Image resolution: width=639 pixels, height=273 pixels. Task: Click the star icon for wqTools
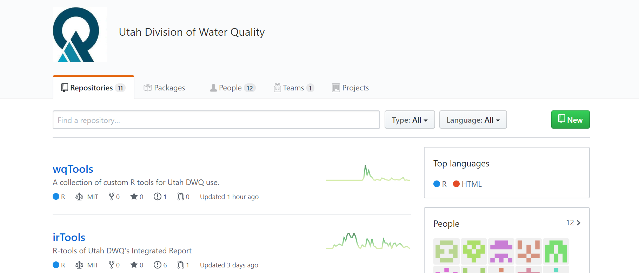coord(134,197)
